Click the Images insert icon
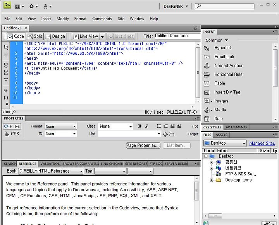 click(207, 101)
